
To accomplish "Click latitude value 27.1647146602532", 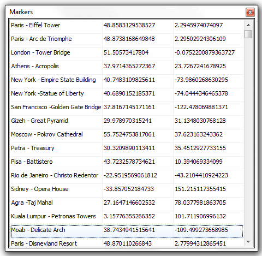I will tap(129, 203).
